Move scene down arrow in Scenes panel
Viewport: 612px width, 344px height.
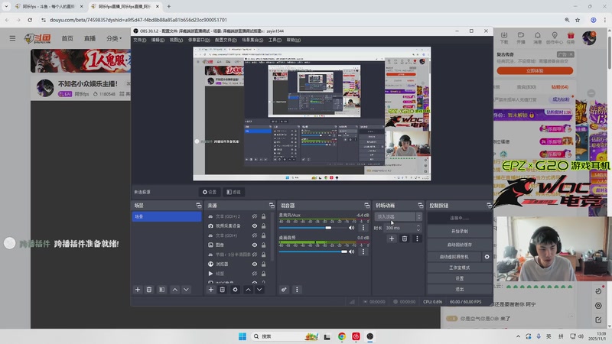(x=186, y=290)
